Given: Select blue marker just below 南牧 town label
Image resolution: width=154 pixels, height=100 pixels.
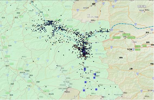Looking at the screenshot, I should 86,82.
